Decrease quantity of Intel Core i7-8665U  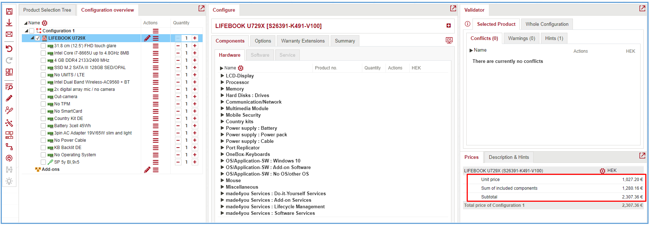click(x=178, y=53)
